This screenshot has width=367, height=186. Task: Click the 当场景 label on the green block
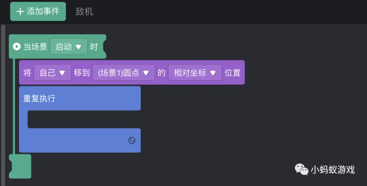[35, 47]
